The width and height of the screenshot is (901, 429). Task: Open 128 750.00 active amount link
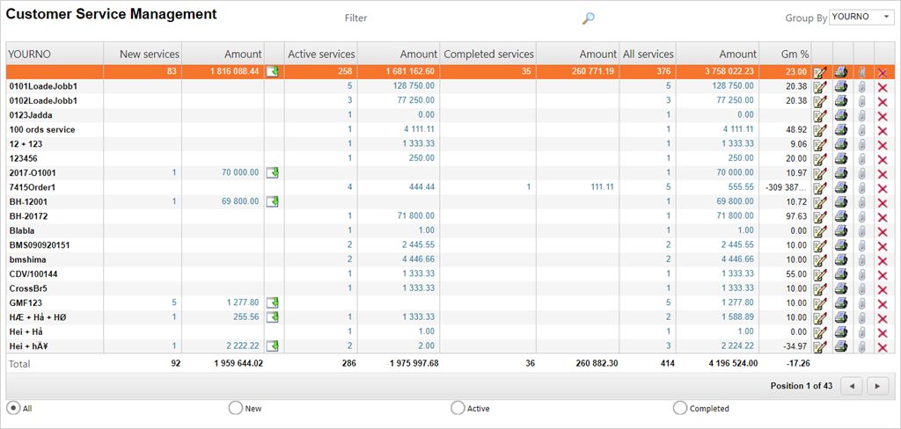410,86
